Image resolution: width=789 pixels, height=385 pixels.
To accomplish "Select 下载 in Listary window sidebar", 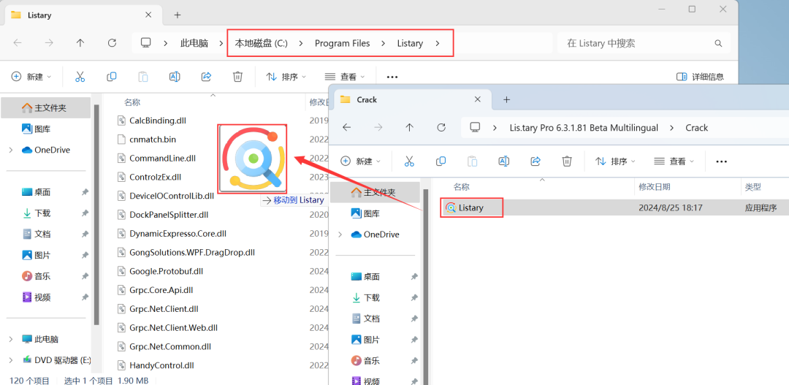I will [x=37, y=213].
